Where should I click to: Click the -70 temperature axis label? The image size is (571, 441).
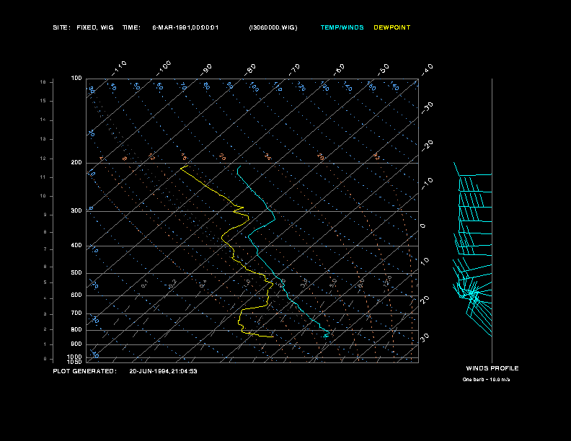click(x=295, y=70)
